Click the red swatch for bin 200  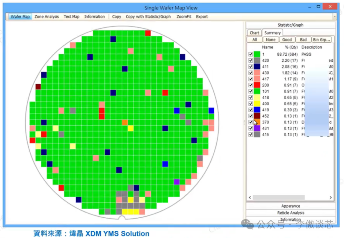257,85
